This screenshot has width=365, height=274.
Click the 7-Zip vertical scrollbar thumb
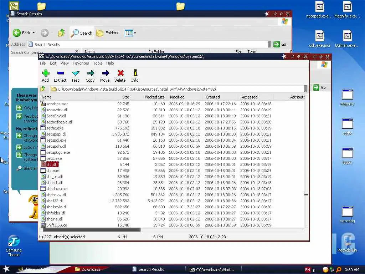point(306,194)
